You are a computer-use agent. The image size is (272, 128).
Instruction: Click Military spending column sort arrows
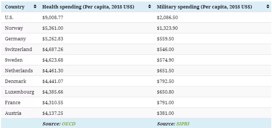[x=267, y=7]
